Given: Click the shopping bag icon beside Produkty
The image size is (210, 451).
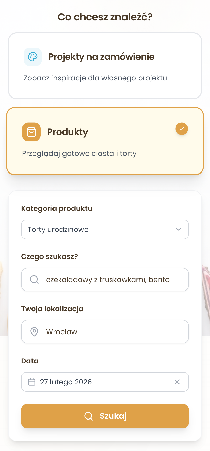Looking at the screenshot, I should pyautogui.click(x=31, y=132).
